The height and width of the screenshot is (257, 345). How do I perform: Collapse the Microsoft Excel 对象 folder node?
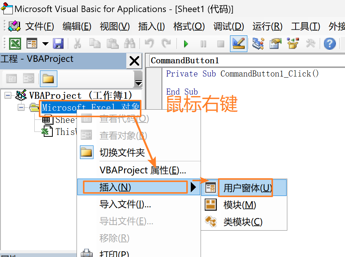(x=21, y=107)
